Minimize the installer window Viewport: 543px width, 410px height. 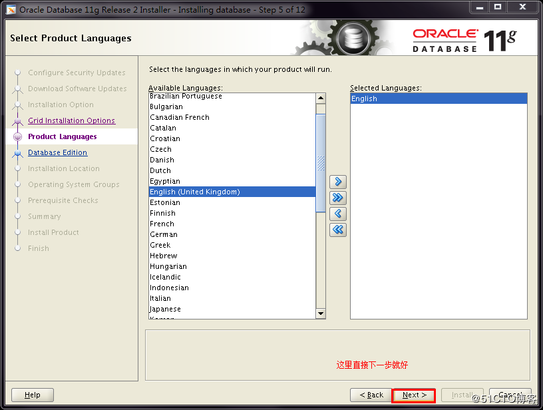click(x=480, y=7)
